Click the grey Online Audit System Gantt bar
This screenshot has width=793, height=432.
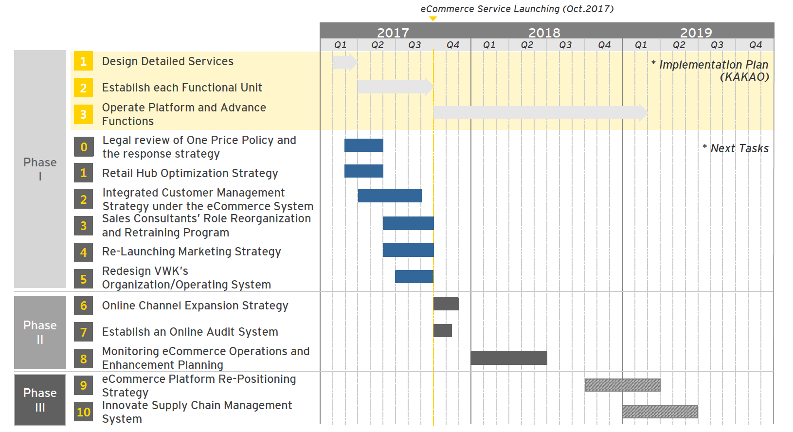443,330
